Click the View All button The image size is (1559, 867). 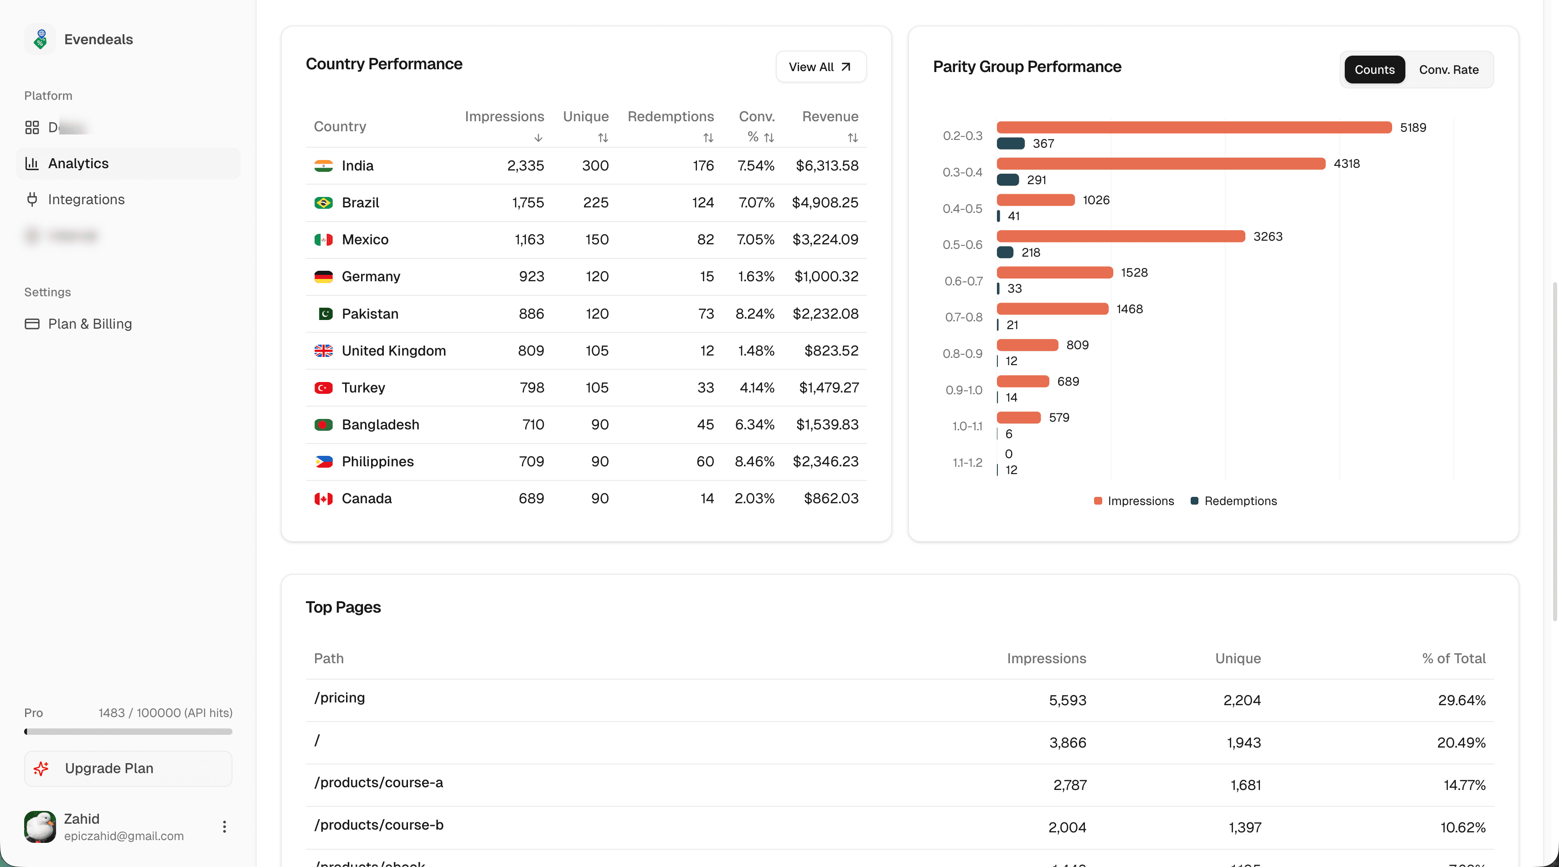(821, 67)
